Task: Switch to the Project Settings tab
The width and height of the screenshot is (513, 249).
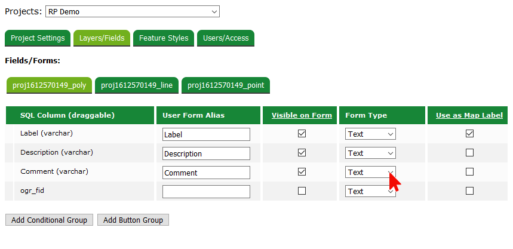Action: [x=38, y=38]
